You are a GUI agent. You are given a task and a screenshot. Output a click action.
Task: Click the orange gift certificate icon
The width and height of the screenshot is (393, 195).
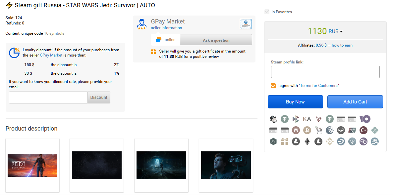tap(153, 52)
